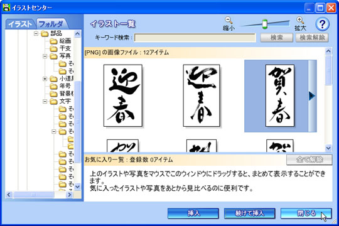Click the 検索解除 button
Viewport: 339px width, 226px height.
tap(312, 38)
